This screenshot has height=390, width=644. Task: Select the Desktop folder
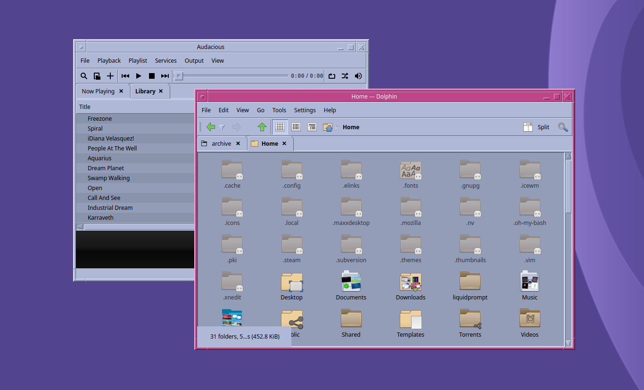(292, 285)
